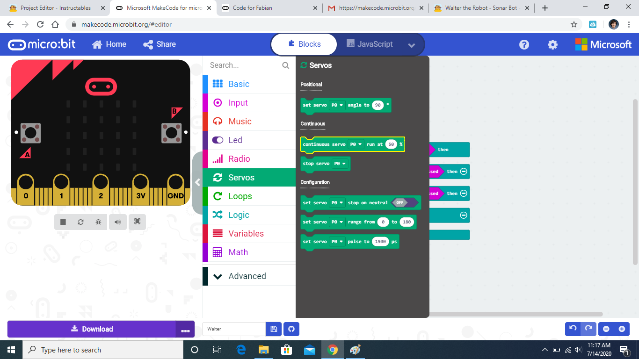
Task: Share the project
Action: click(160, 44)
